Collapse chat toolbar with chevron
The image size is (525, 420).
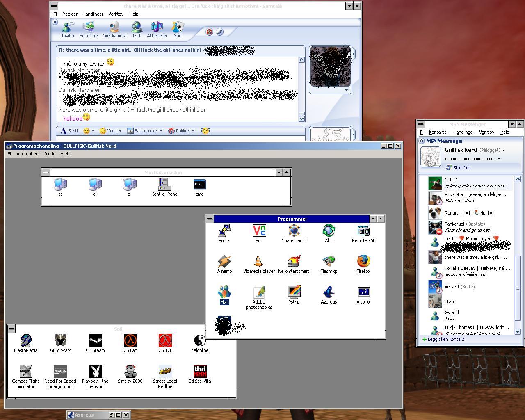click(55, 22)
